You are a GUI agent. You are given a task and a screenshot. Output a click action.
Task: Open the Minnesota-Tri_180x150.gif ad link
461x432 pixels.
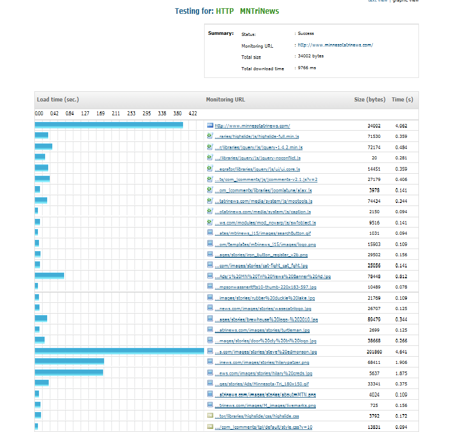[262, 384]
